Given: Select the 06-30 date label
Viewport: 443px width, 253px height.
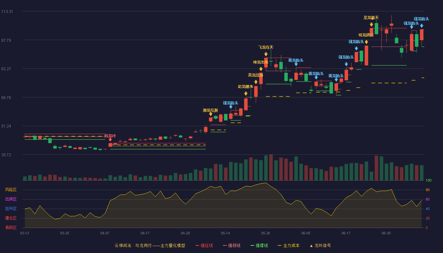Looking at the screenshot, I should click(386, 233).
